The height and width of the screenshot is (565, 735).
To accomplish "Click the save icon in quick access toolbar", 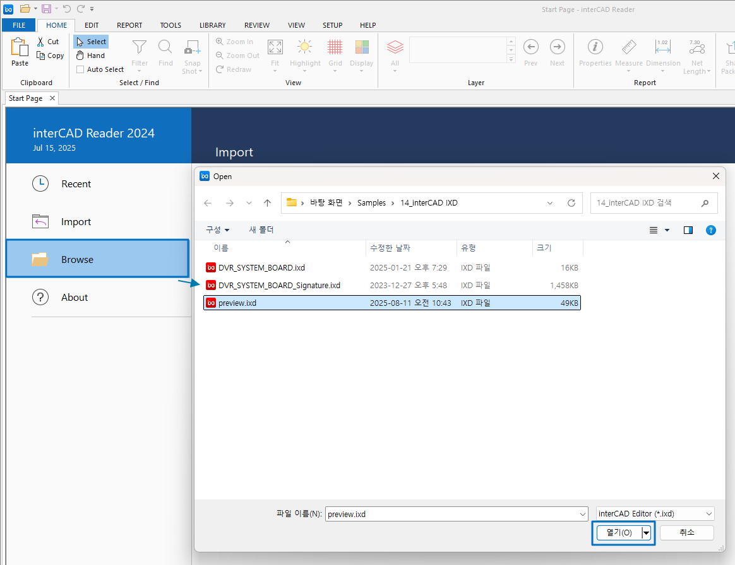I will (46, 8).
